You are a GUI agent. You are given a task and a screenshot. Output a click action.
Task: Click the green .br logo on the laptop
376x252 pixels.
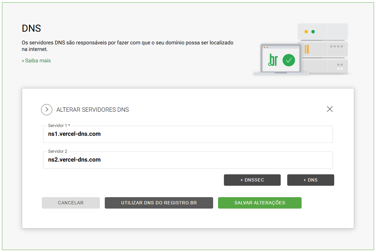coord(273,60)
